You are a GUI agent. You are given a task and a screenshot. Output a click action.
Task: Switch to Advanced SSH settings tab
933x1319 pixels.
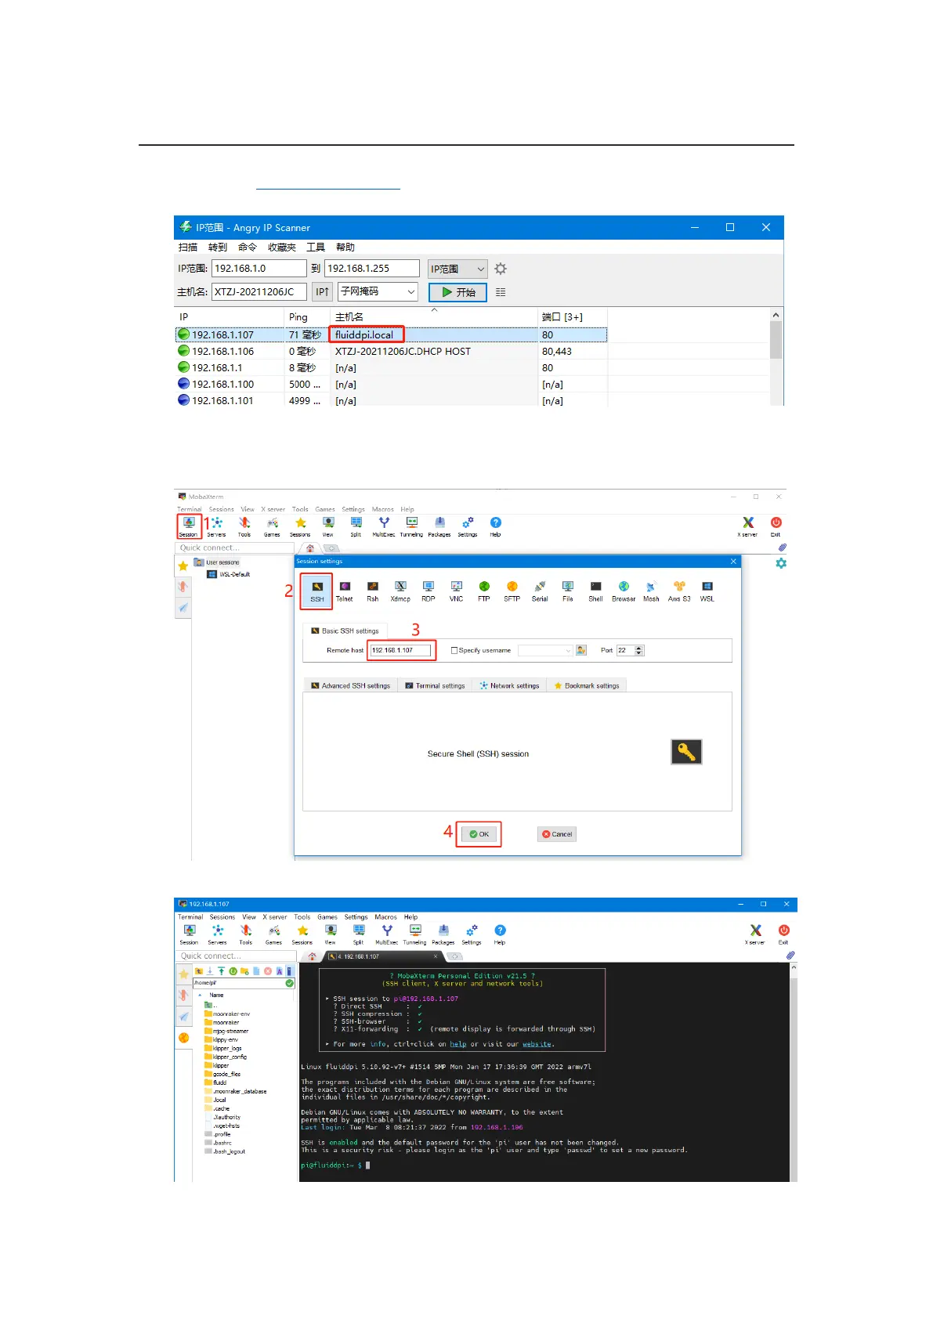pos(350,685)
